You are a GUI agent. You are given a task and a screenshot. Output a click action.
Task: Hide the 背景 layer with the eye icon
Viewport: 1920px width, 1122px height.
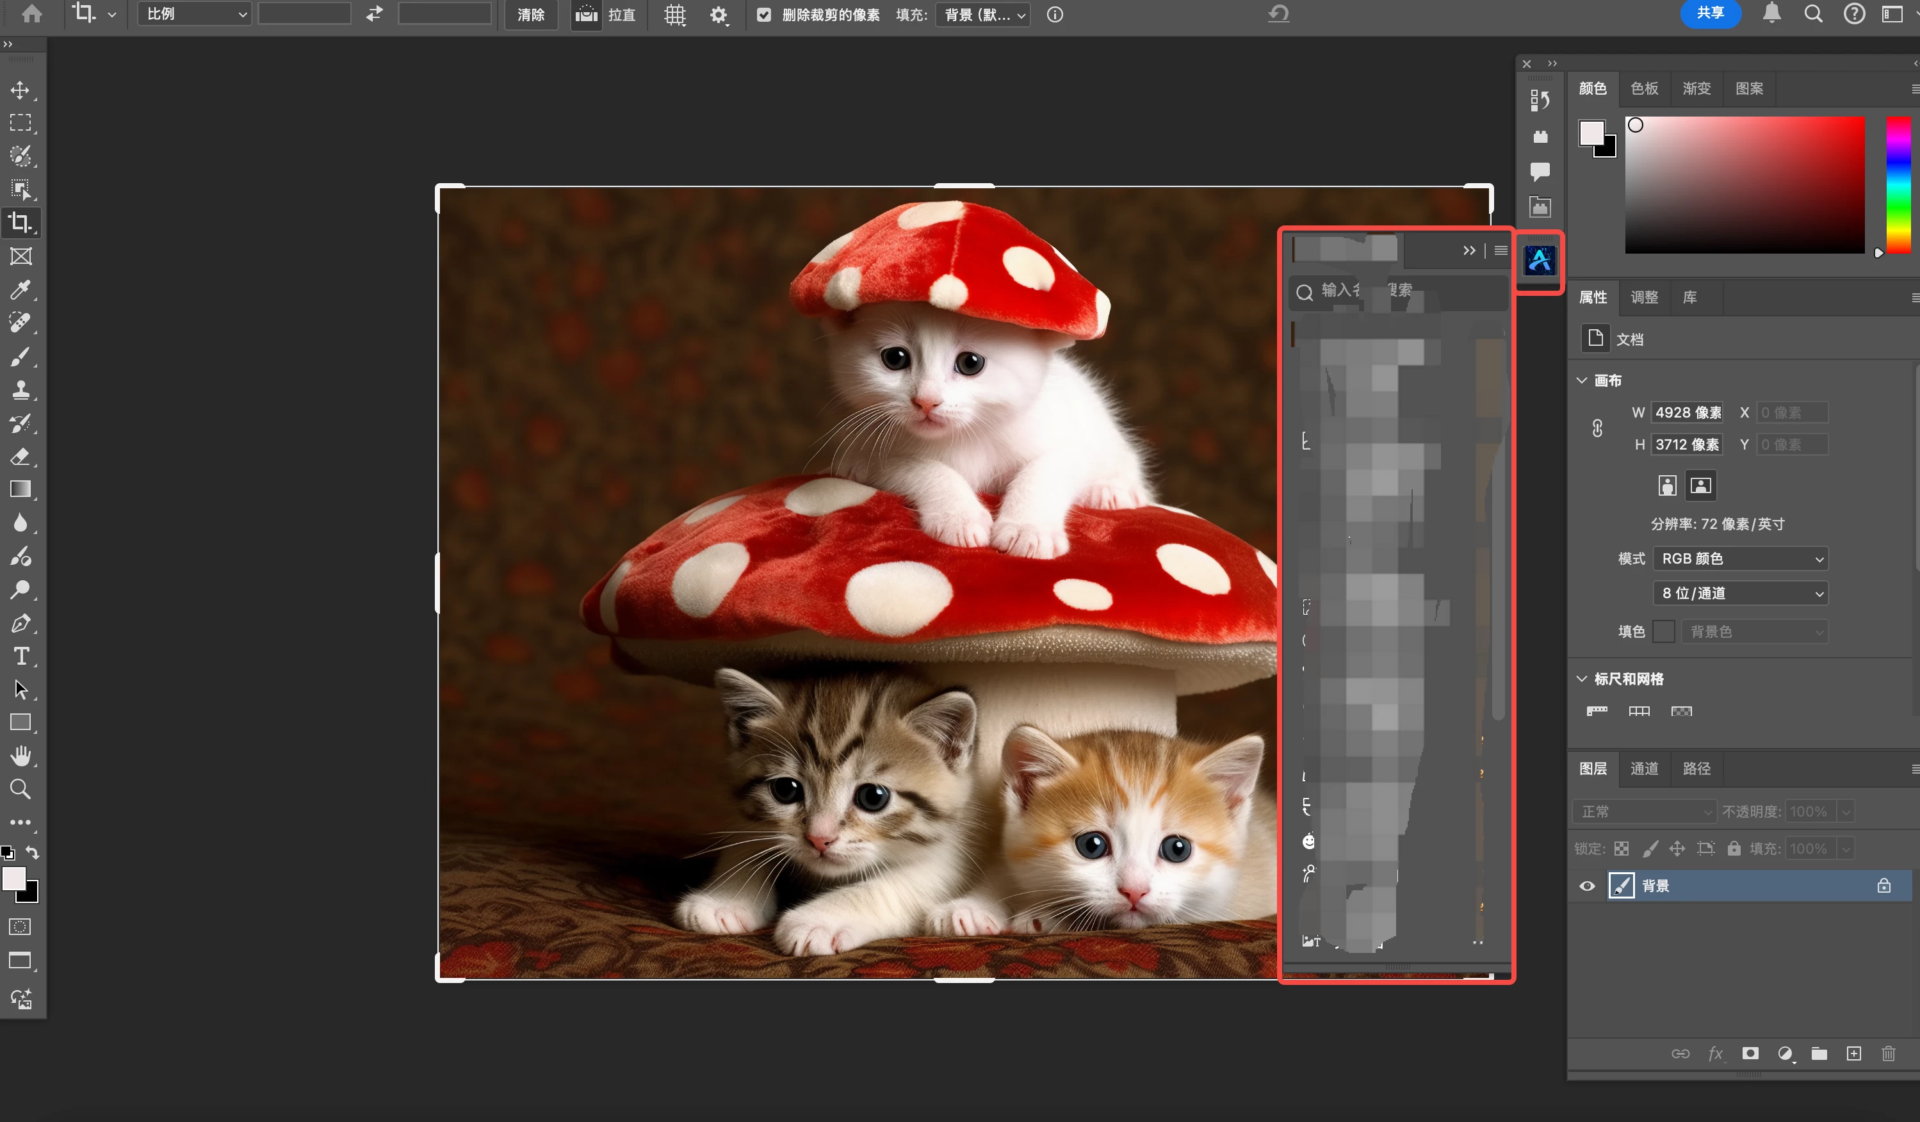tap(1587, 886)
